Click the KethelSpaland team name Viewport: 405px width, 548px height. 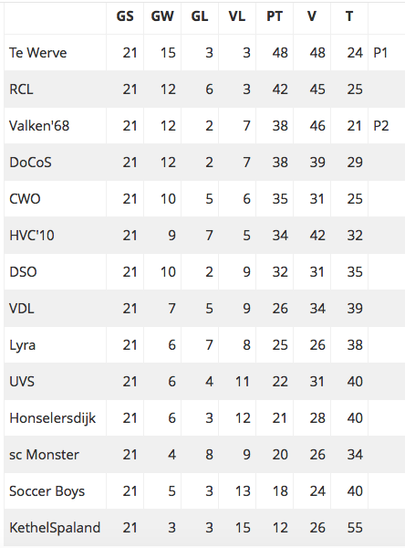coord(55,528)
